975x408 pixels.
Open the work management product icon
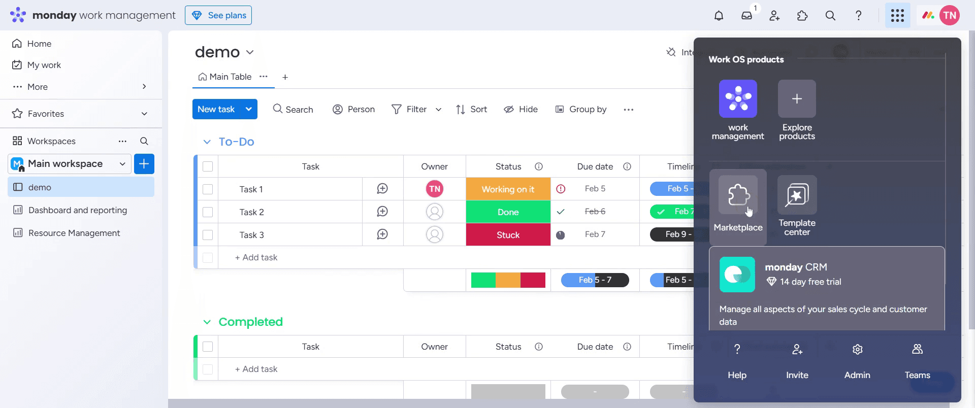738,98
